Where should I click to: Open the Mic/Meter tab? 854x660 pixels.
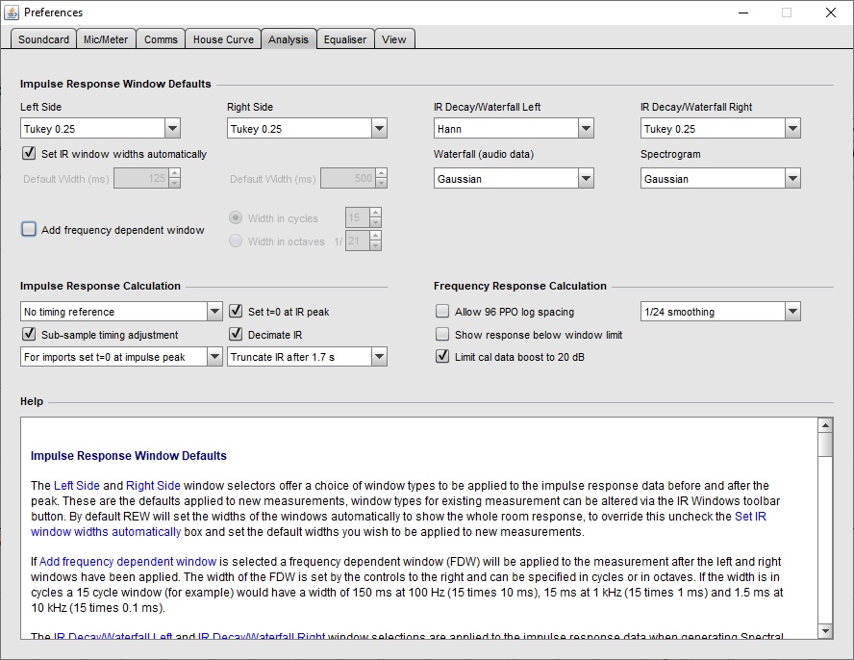click(106, 39)
